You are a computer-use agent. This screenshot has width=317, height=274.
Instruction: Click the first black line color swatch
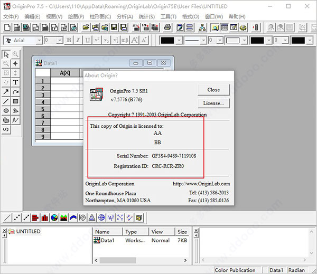(167, 41)
